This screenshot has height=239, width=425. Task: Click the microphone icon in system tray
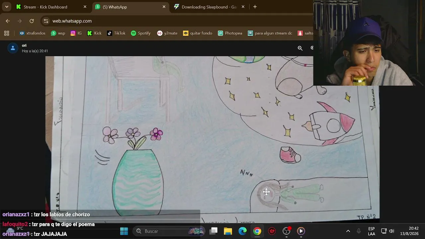[359, 231]
